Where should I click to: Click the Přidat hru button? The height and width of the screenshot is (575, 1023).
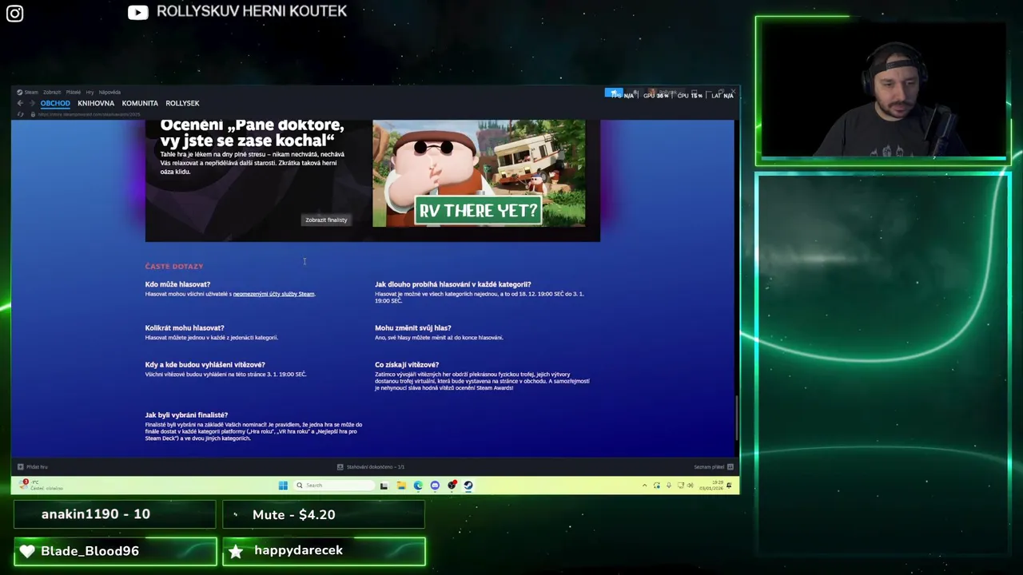point(33,467)
